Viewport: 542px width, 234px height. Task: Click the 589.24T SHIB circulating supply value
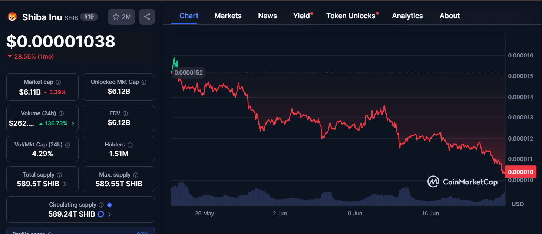(72, 214)
